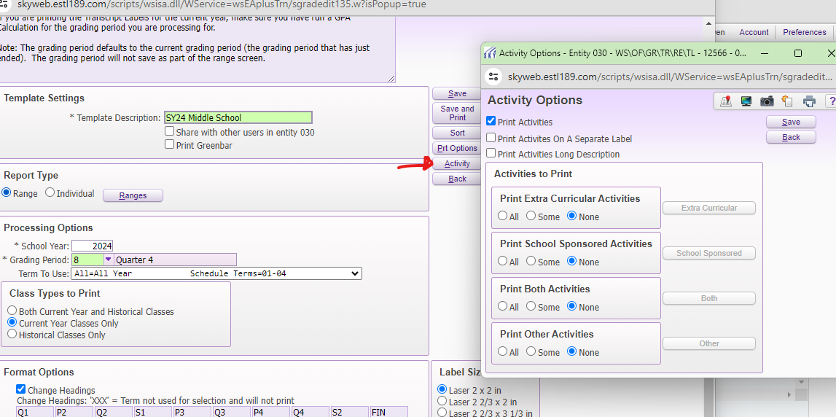Click the copy pages icon beside the camera
Image resolution: width=836 pixels, height=417 pixels.
[787, 101]
